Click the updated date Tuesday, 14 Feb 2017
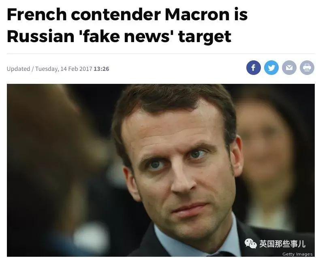The width and height of the screenshot is (316, 258). pos(64,69)
